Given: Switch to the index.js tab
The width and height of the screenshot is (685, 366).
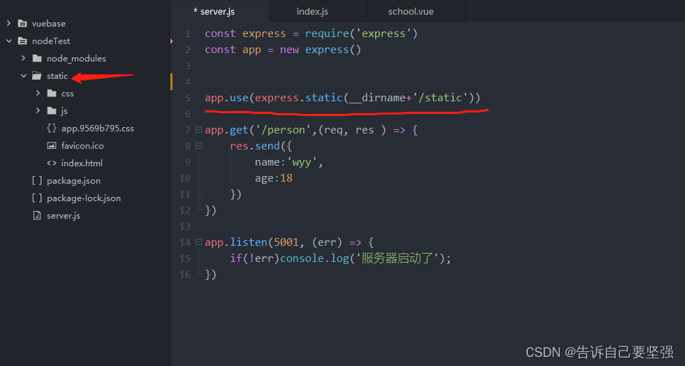Looking at the screenshot, I should click(x=318, y=11).
